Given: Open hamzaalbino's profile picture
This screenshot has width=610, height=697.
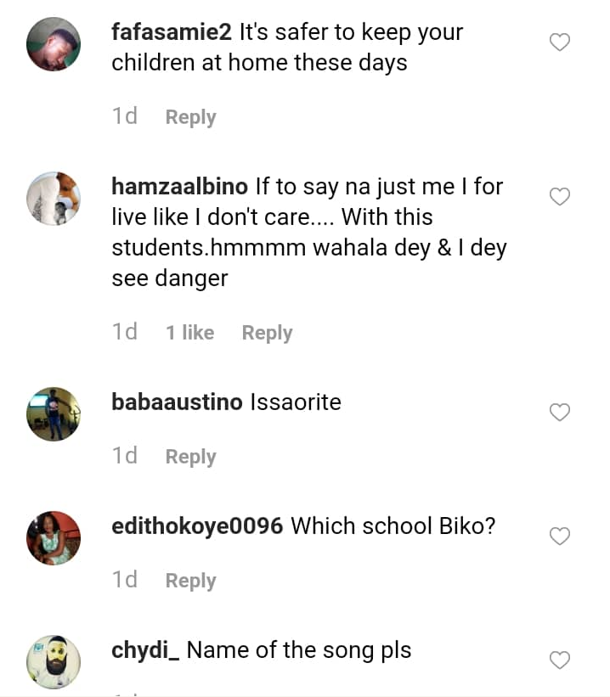Looking at the screenshot, I should [x=54, y=199].
